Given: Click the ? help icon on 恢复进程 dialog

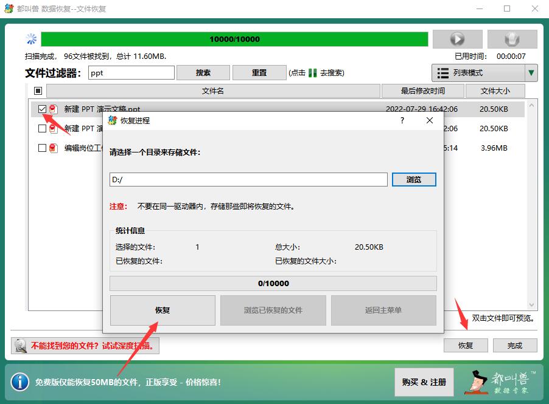Looking at the screenshot, I should (401, 121).
